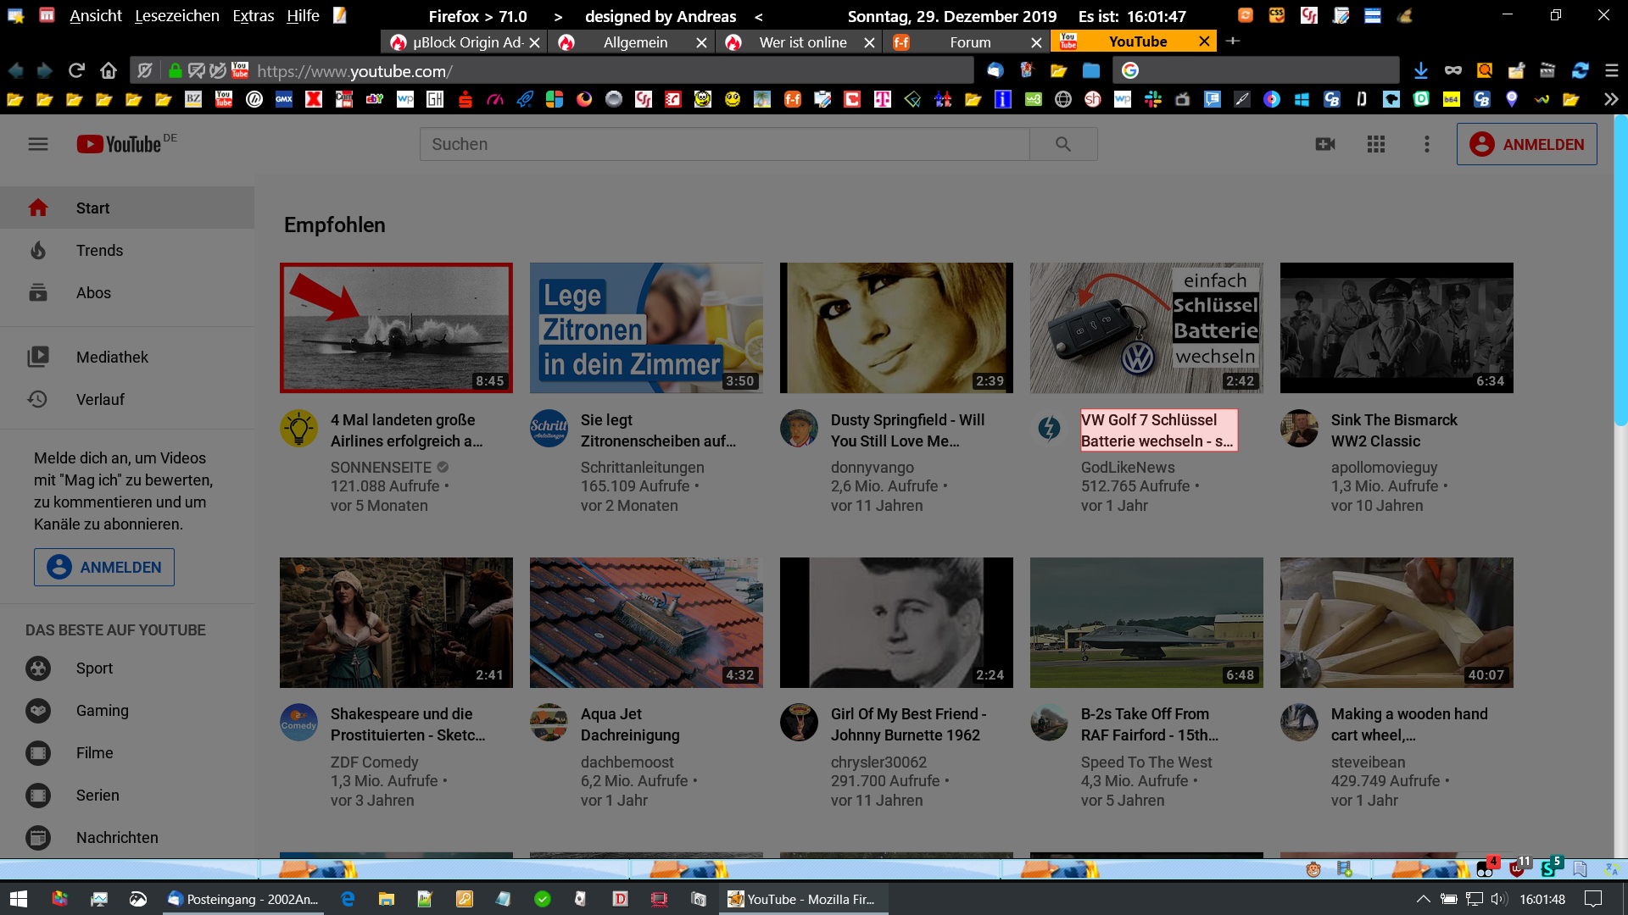Go to the browser home icon
1628x915 pixels.
tap(108, 70)
